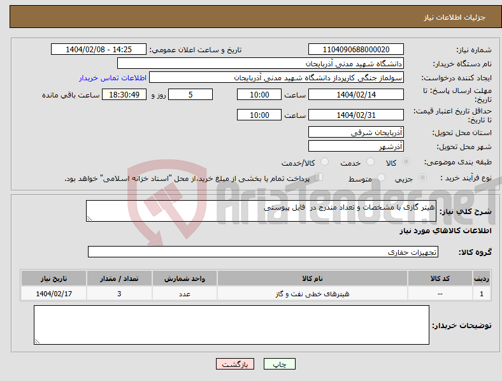
Task: Select the کالا/خدمت radio button
Action: (x=325, y=162)
